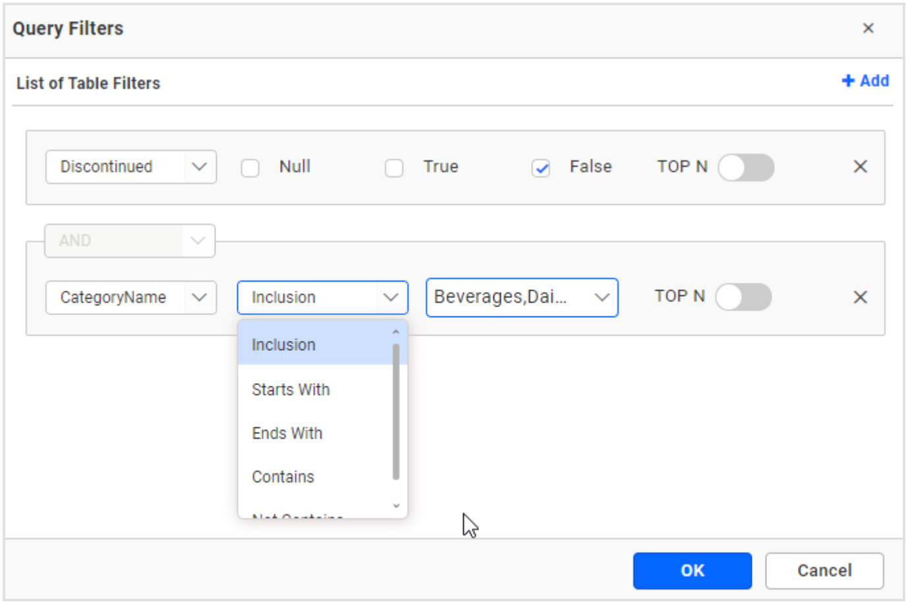Remove the Discontinued filter row
This screenshot has height=604, width=908.
(860, 167)
